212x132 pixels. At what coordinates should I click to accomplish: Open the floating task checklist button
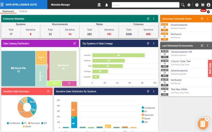(x=203, y=124)
